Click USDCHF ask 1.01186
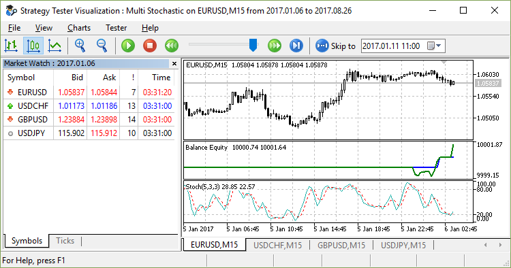 coord(104,106)
